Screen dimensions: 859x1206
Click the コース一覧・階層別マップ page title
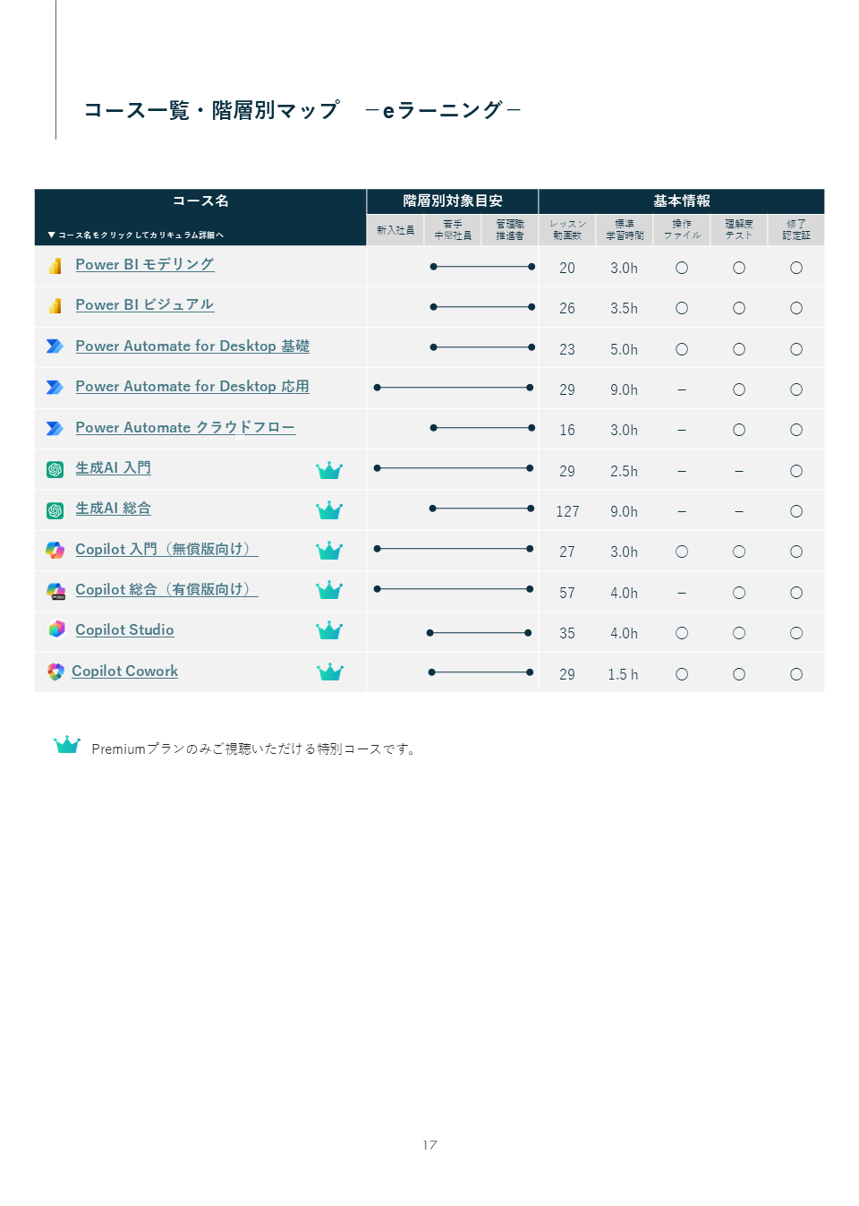pos(302,110)
